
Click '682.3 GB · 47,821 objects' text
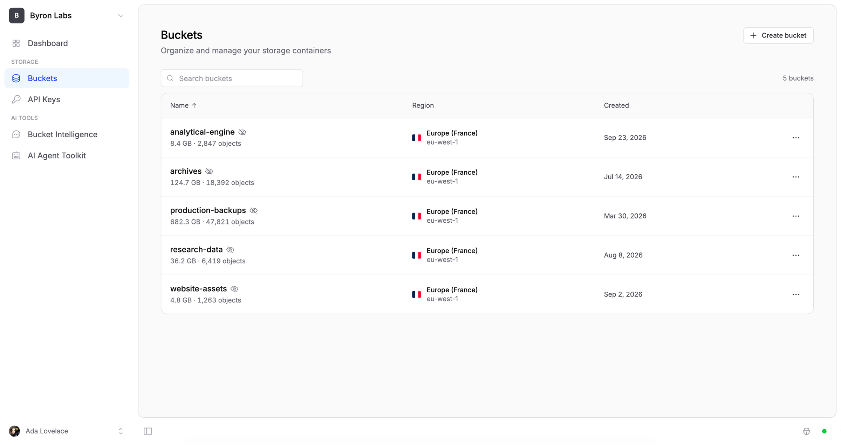point(212,222)
